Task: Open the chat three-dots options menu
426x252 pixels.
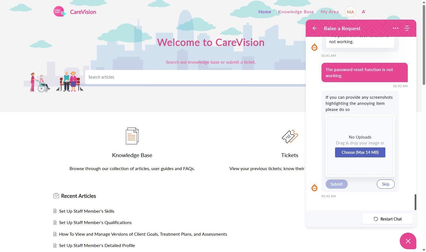Action: pyautogui.click(x=396, y=28)
